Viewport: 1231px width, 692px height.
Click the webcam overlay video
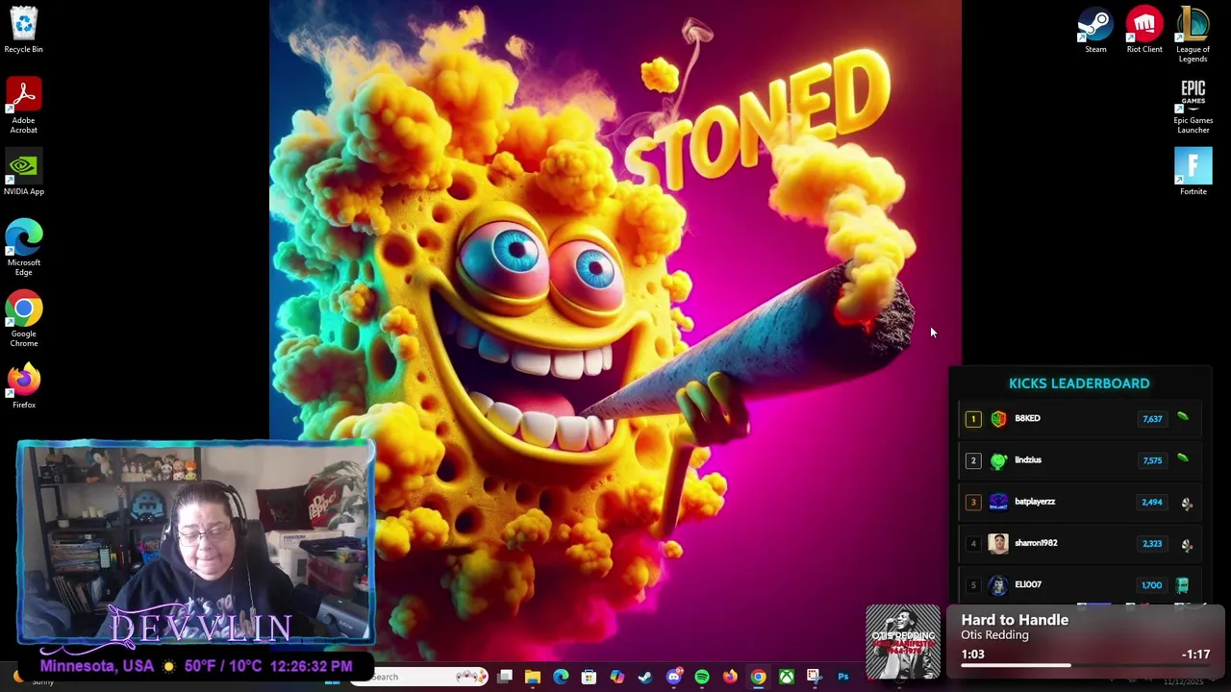tap(195, 541)
